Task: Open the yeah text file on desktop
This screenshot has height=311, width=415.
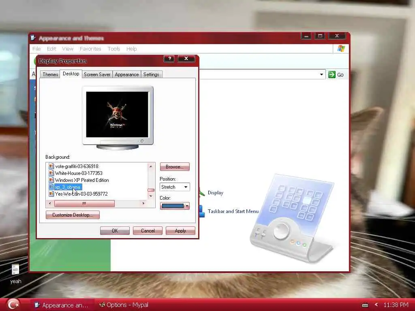Action: pos(16,274)
